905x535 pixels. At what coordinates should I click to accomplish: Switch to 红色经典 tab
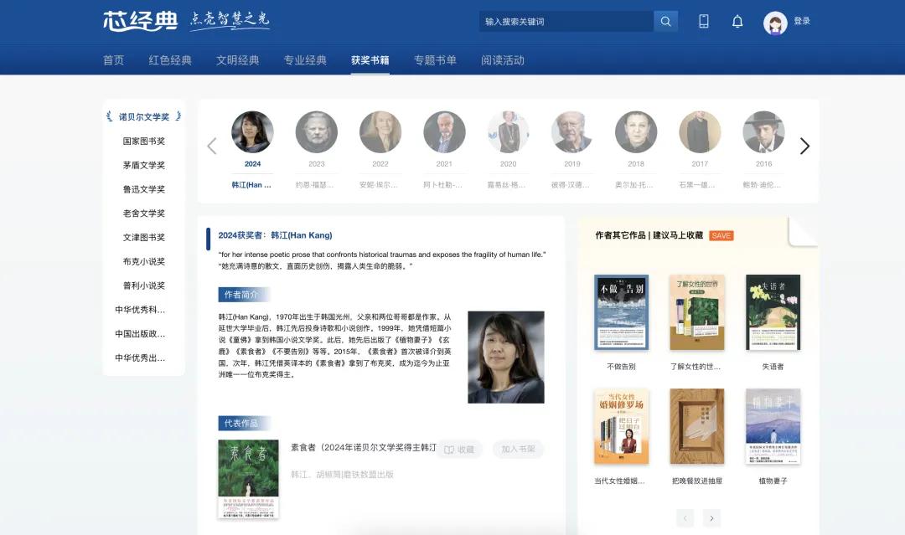[170, 60]
